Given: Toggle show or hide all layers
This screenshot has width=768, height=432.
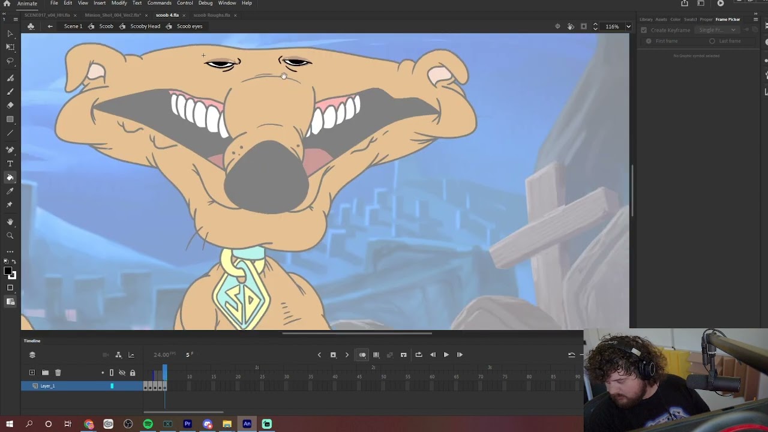Looking at the screenshot, I should 122,373.
